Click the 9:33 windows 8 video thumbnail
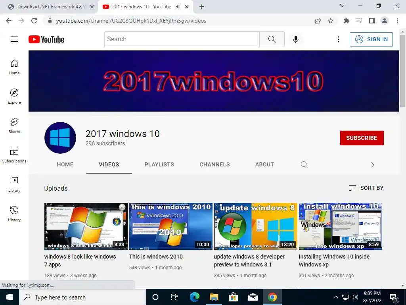The width and height of the screenshot is (406, 305). click(86, 226)
